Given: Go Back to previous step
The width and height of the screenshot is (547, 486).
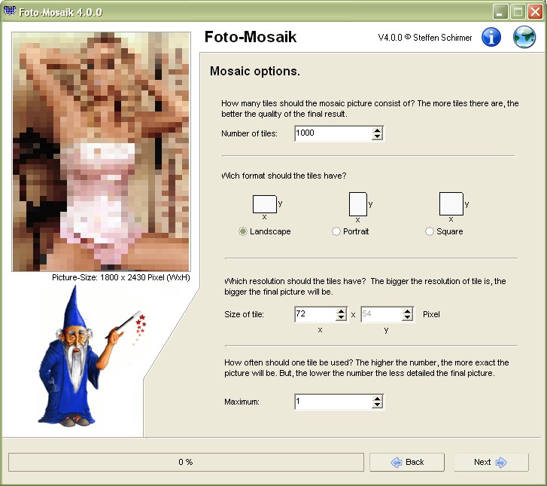Looking at the screenshot, I should 407,462.
